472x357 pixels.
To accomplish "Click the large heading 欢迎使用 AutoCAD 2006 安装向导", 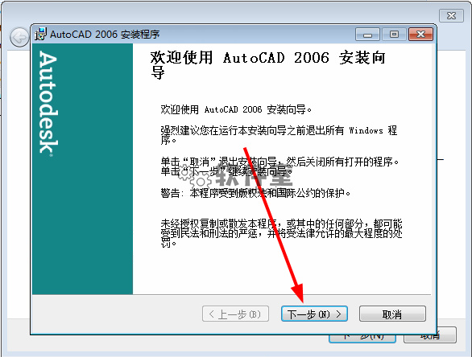I will [268, 65].
